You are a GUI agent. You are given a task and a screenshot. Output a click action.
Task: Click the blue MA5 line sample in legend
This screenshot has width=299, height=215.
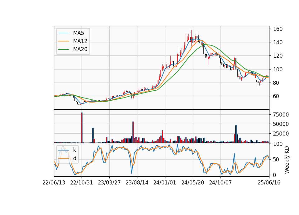coord(64,33)
